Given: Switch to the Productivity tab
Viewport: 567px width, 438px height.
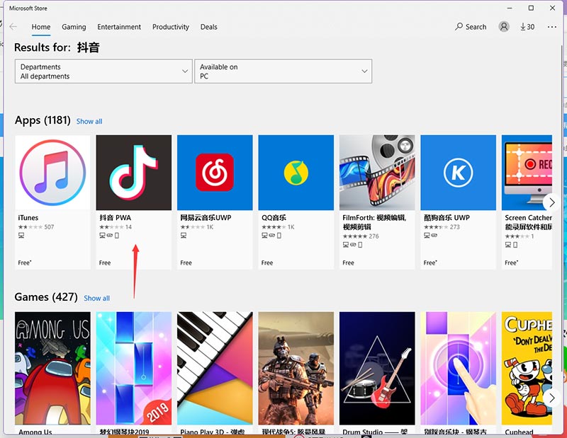Looking at the screenshot, I should 170,27.
